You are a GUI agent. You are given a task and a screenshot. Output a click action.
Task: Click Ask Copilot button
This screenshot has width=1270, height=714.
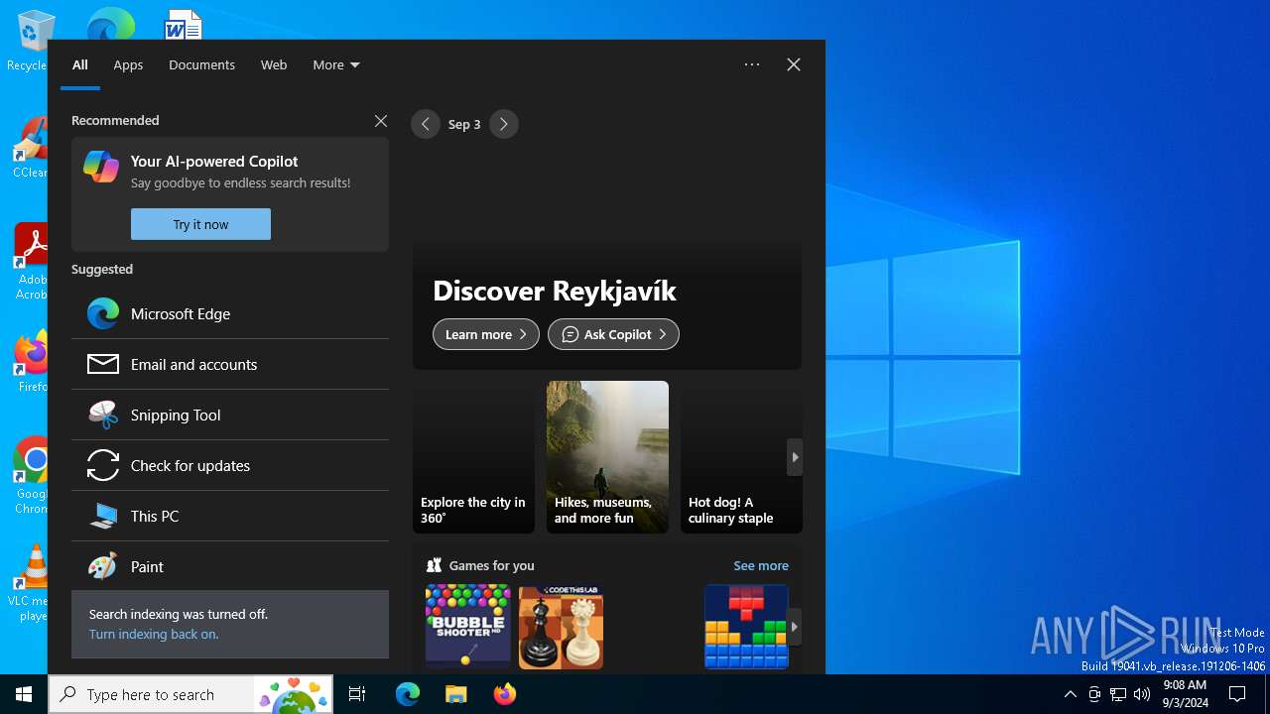[x=613, y=334]
